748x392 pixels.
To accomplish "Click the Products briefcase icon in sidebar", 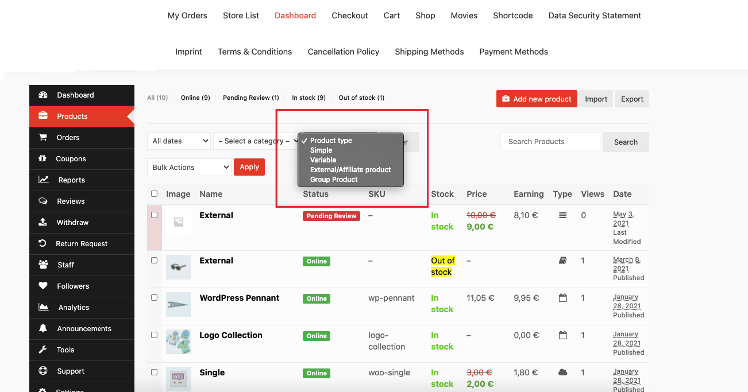I will [43, 116].
